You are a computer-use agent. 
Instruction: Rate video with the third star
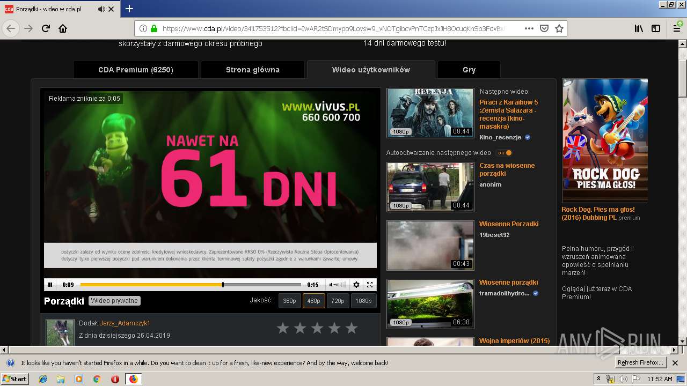click(317, 328)
